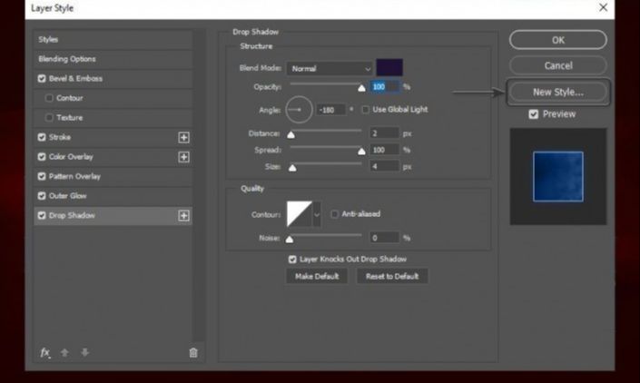Screen dimensions: 640x383
Task: Enable the Texture checkbox
Action: coord(49,117)
